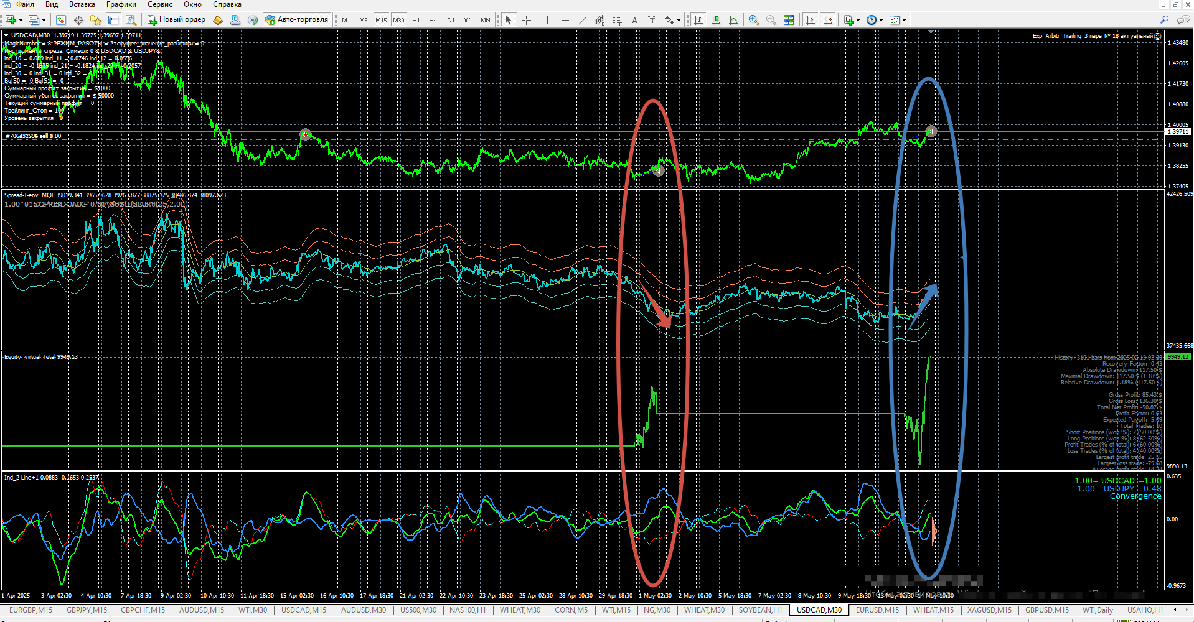
Task: Select the trendline drawing tool
Action: click(x=582, y=20)
